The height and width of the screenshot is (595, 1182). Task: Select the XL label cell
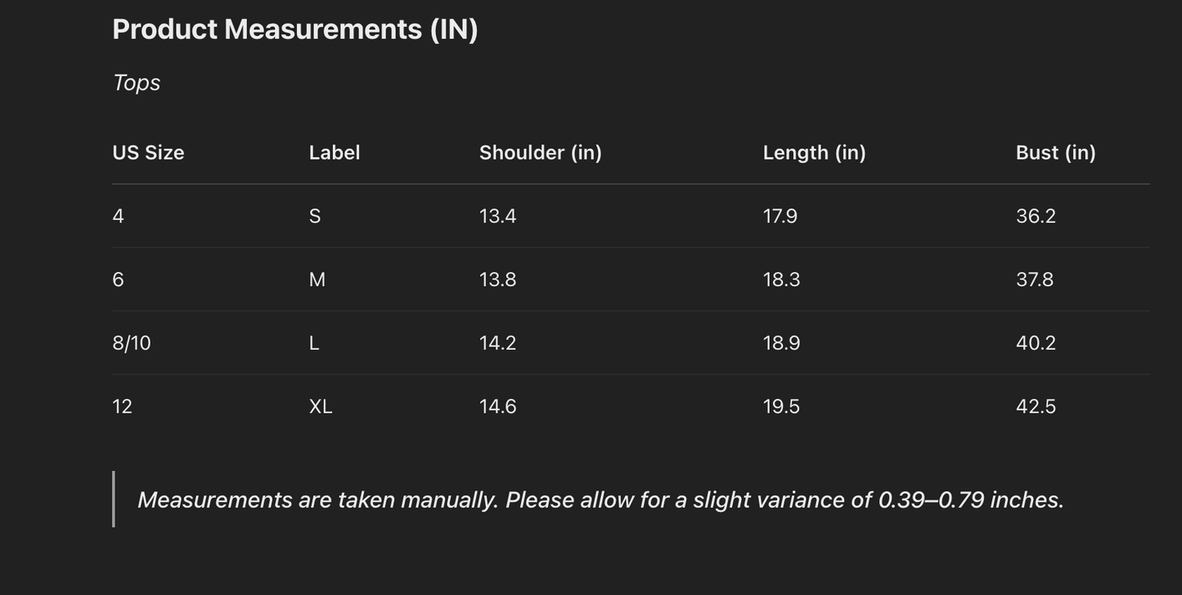[x=321, y=407]
